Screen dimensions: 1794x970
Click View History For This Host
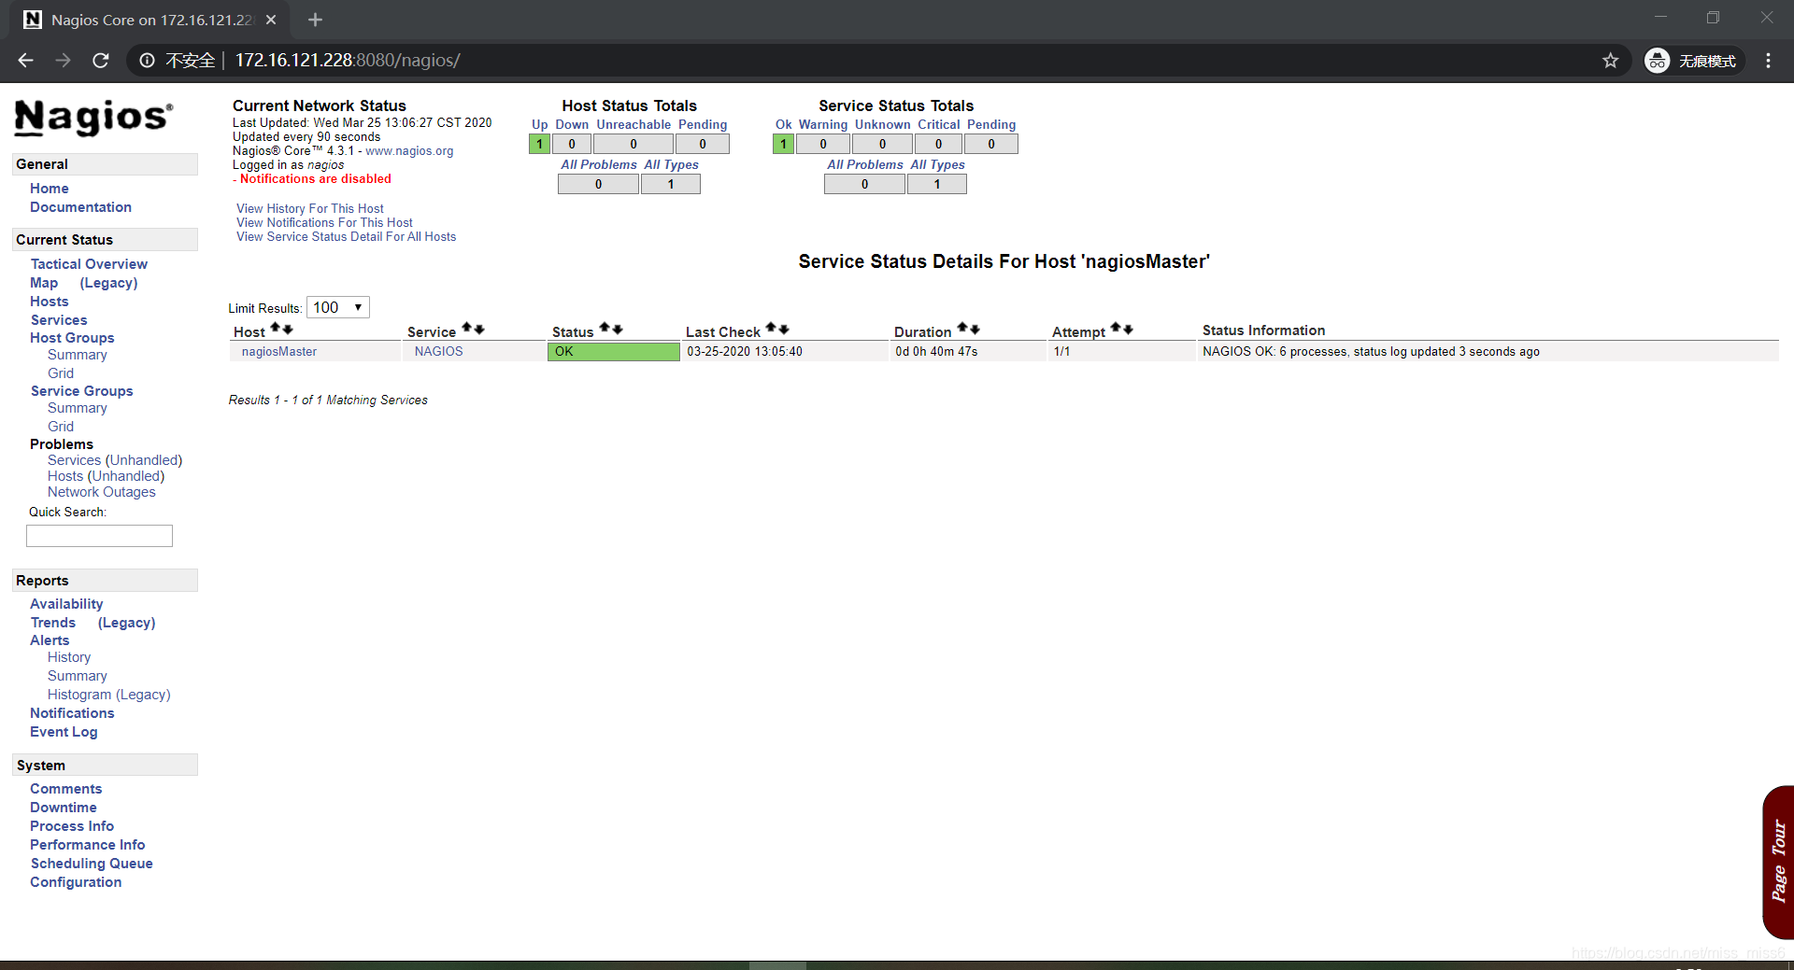pyautogui.click(x=310, y=209)
